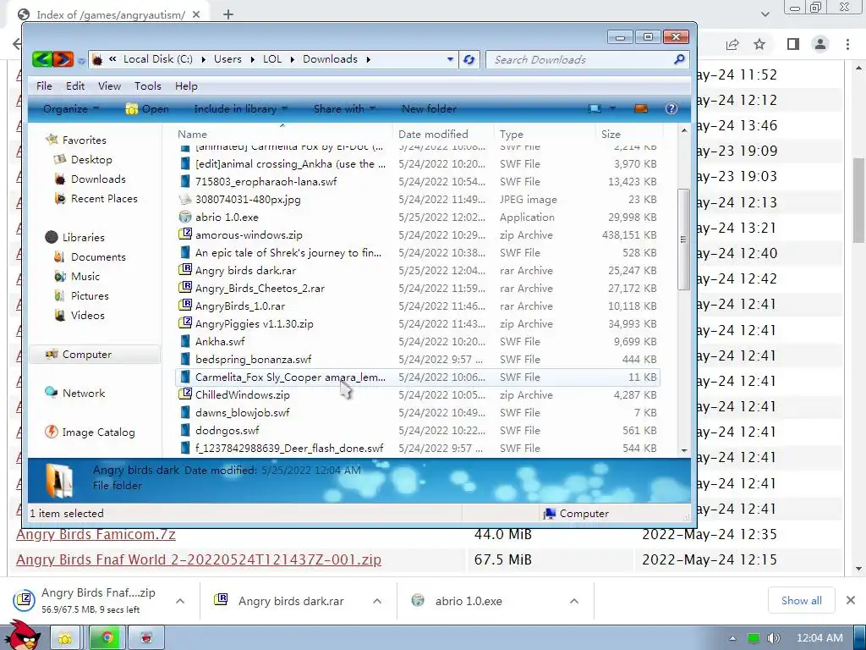Open the Angry Birds Famicom.7z link
The image size is (866, 650).
click(x=96, y=535)
